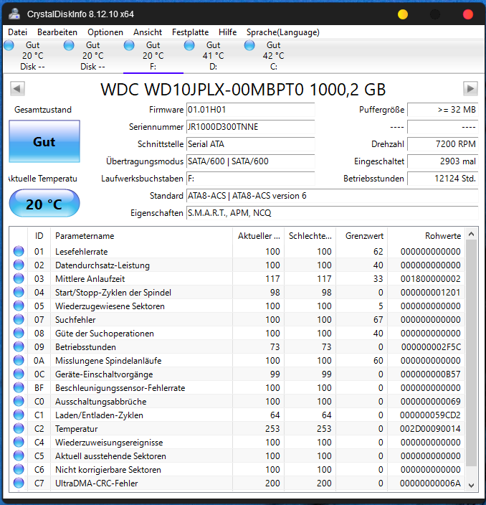The image size is (486, 505).
Task: Click status orb for Mittlere Anlaufzeit row
Action: (19, 278)
